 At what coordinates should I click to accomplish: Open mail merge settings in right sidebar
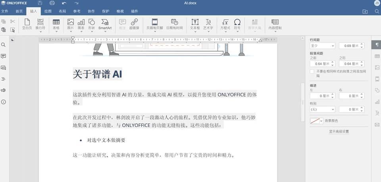click(377, 125)
